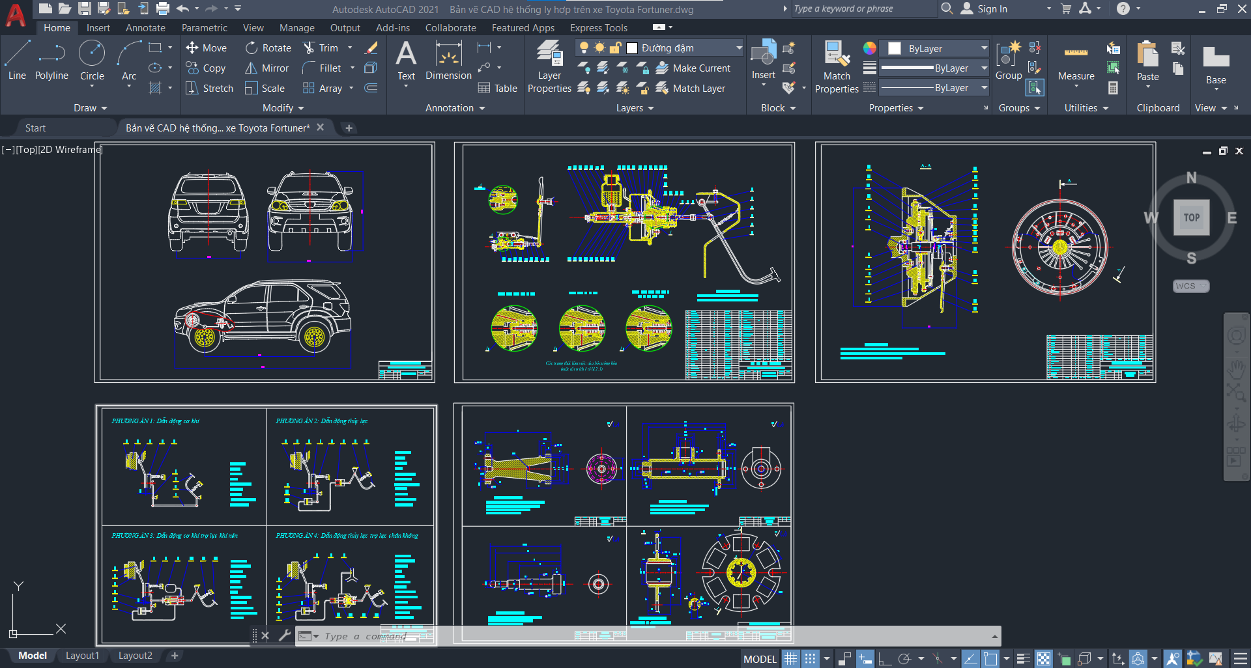
Task: Click the keyword search box
Action: (863, 8)
